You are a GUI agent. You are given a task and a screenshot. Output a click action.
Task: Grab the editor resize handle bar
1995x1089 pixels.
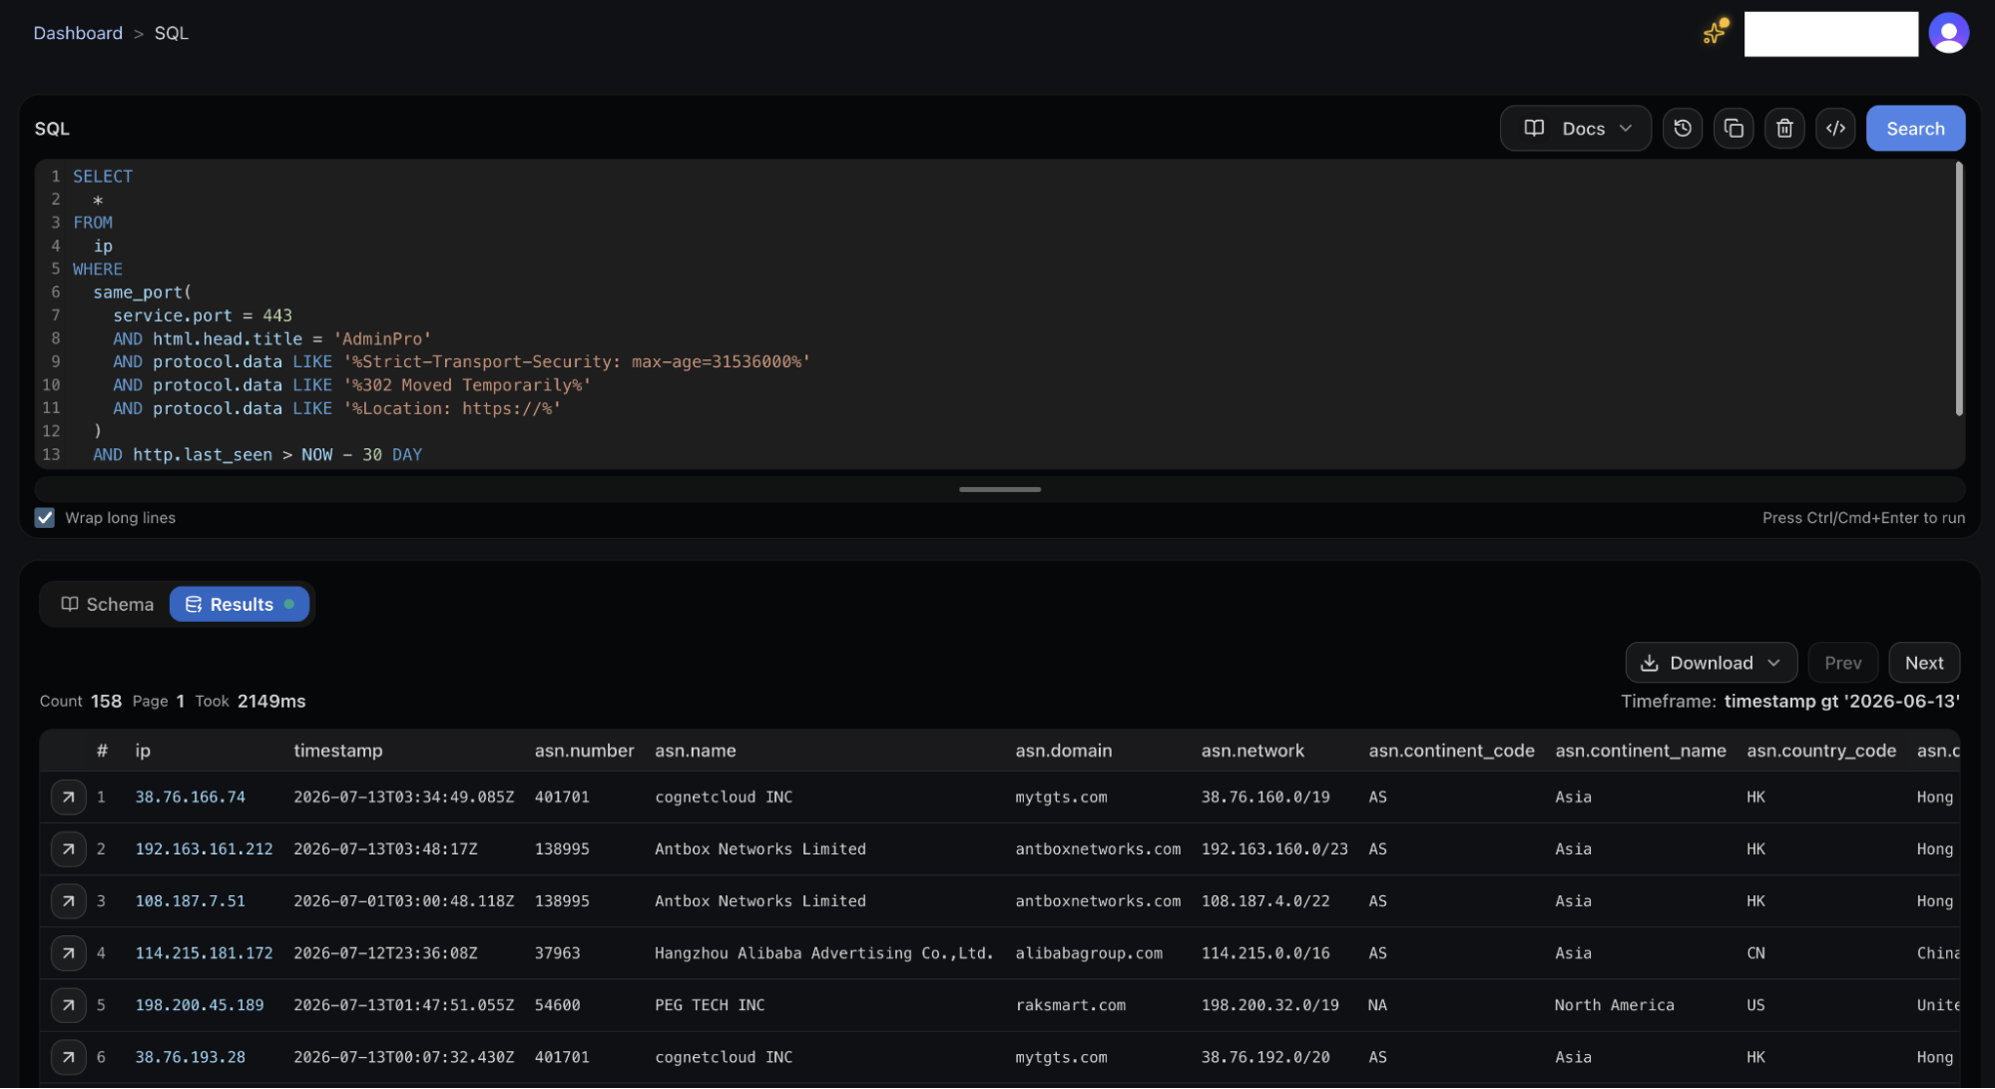pyautogui.click(x=999, y=489)
